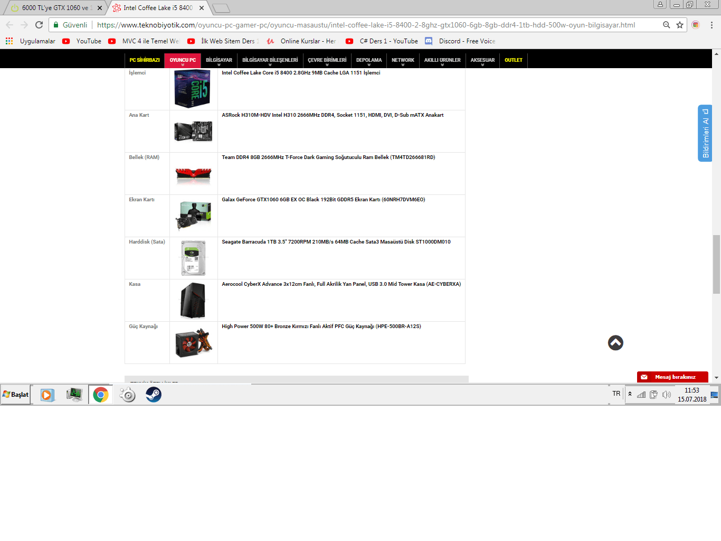Viewport: 721px width, 541px height.
Task: View the ASRock motherboard image
Action: (x=193, y=131)
